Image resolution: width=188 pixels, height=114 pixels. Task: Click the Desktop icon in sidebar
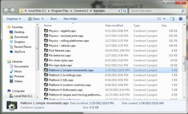(11, 32)
